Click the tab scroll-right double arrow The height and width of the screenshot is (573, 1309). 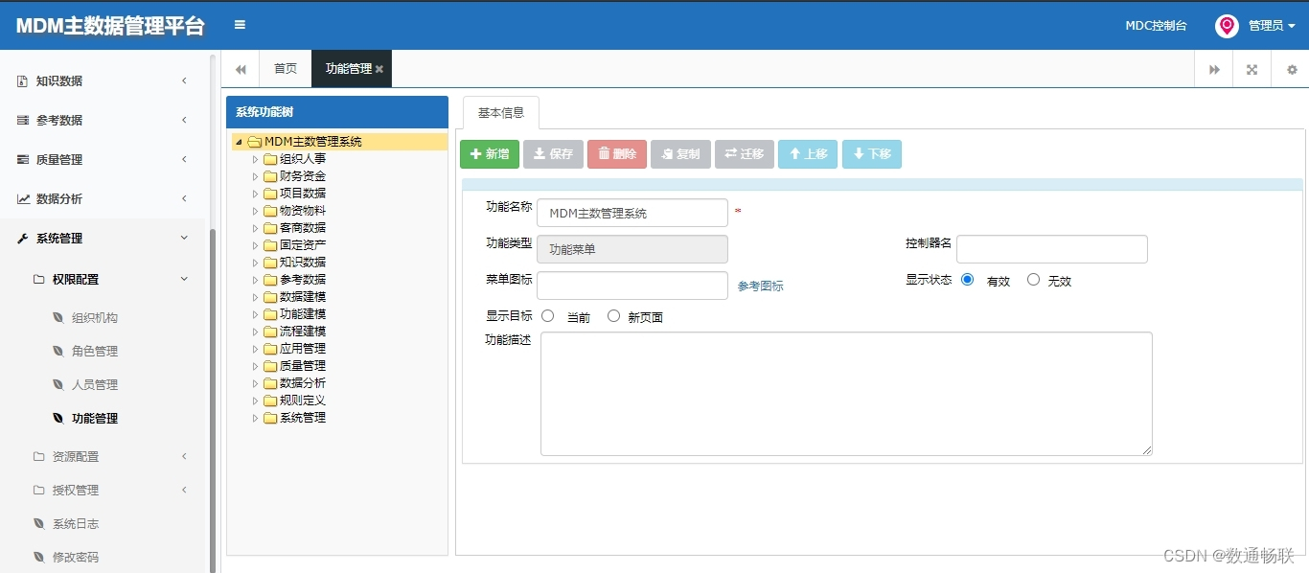coord(1214,69)
